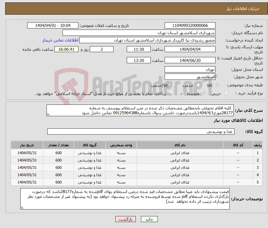Click the delivery city field اسلامشهر
268x228 pixels.
(190, 77)
